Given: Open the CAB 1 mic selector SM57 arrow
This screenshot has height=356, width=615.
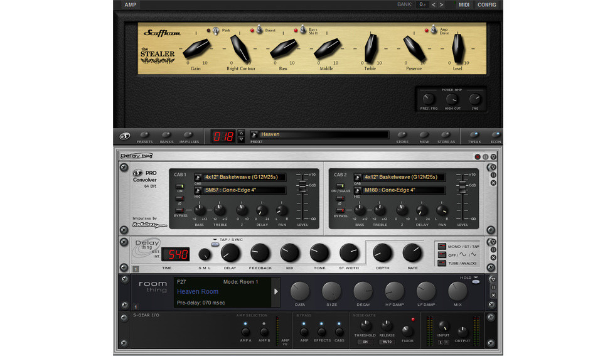Looking at the screenshot, I should coord(198,190).
